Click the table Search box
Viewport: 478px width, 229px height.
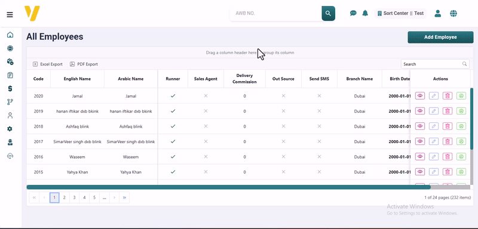(435, 64)
